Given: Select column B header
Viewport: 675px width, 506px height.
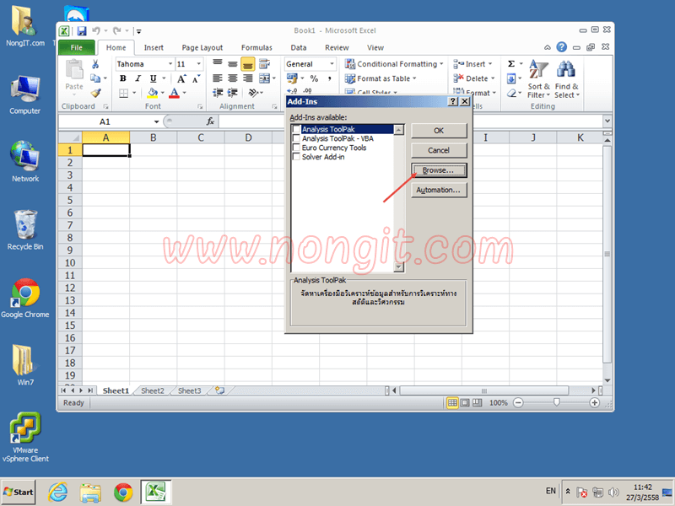Looking at the screenshot, I should [x=154, y=137].
